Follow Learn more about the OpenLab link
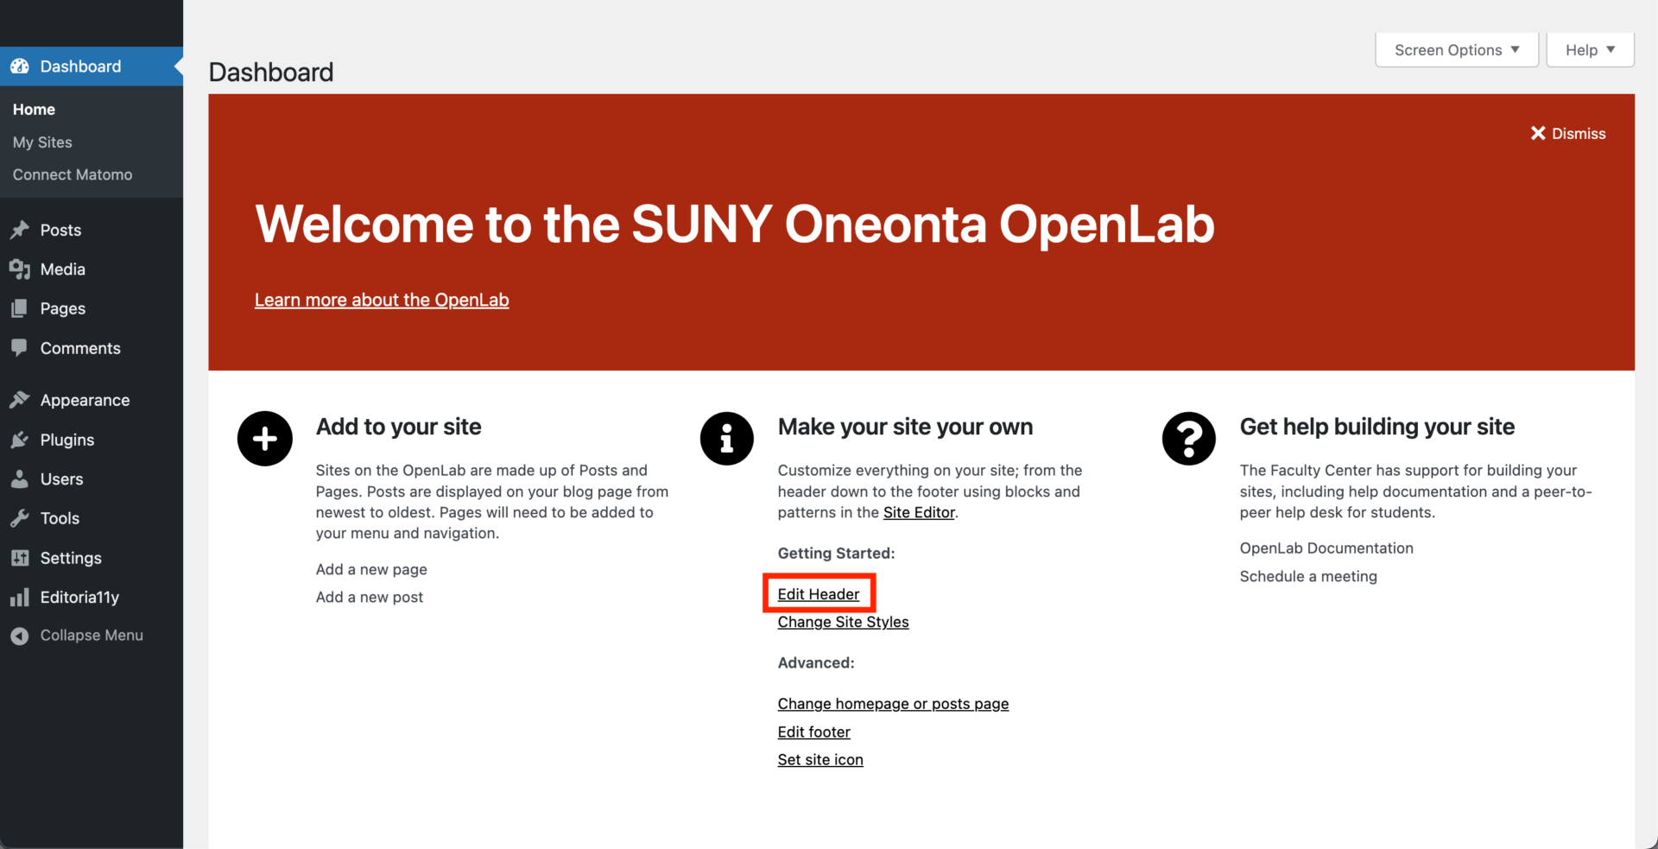1658x849 pixels. pos(382,300)
